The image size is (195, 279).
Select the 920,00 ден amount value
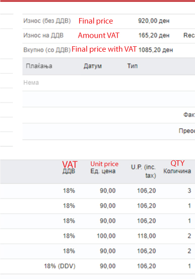tap(154, 21)
